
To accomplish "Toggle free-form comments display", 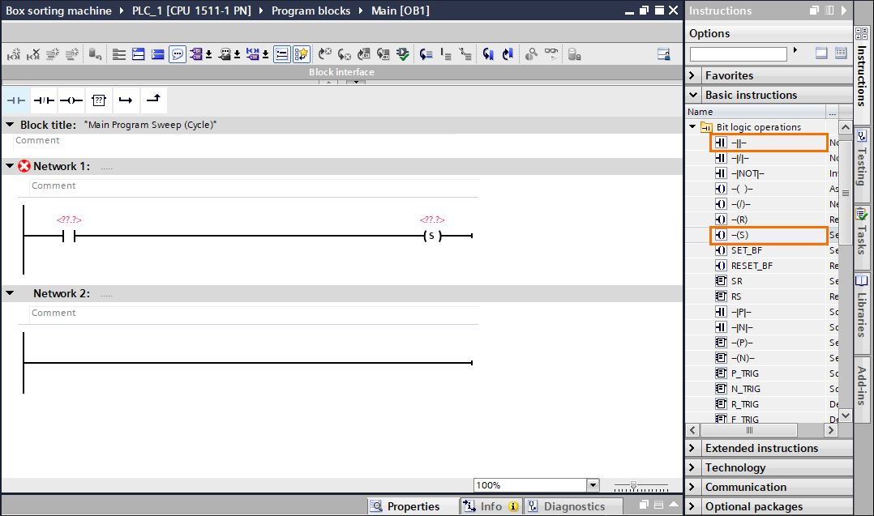I will [x=179, y=53].
